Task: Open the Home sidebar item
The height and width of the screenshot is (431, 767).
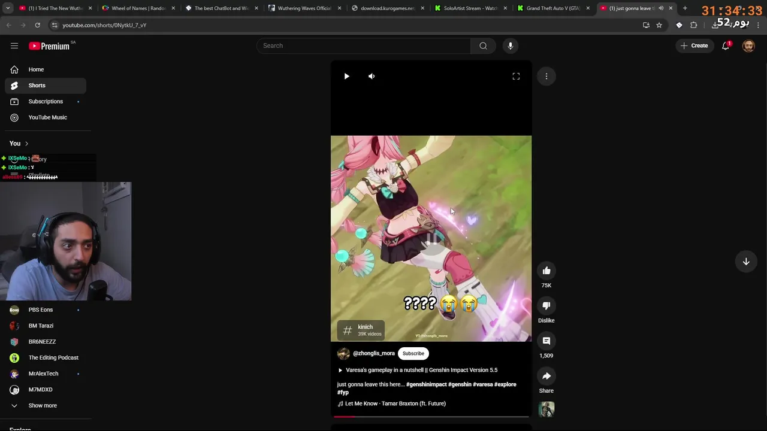Action: pyautogui.click(x=46, y=69)
